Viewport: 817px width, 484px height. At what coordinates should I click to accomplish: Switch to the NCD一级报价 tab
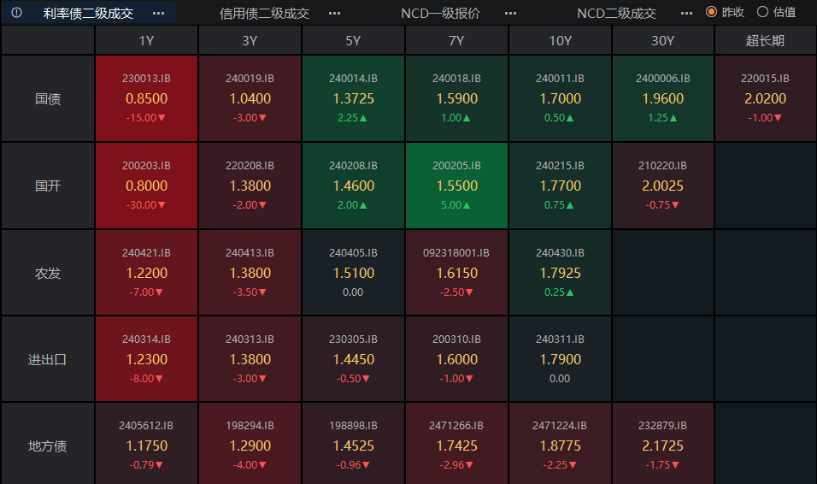[x=440, y=13]
